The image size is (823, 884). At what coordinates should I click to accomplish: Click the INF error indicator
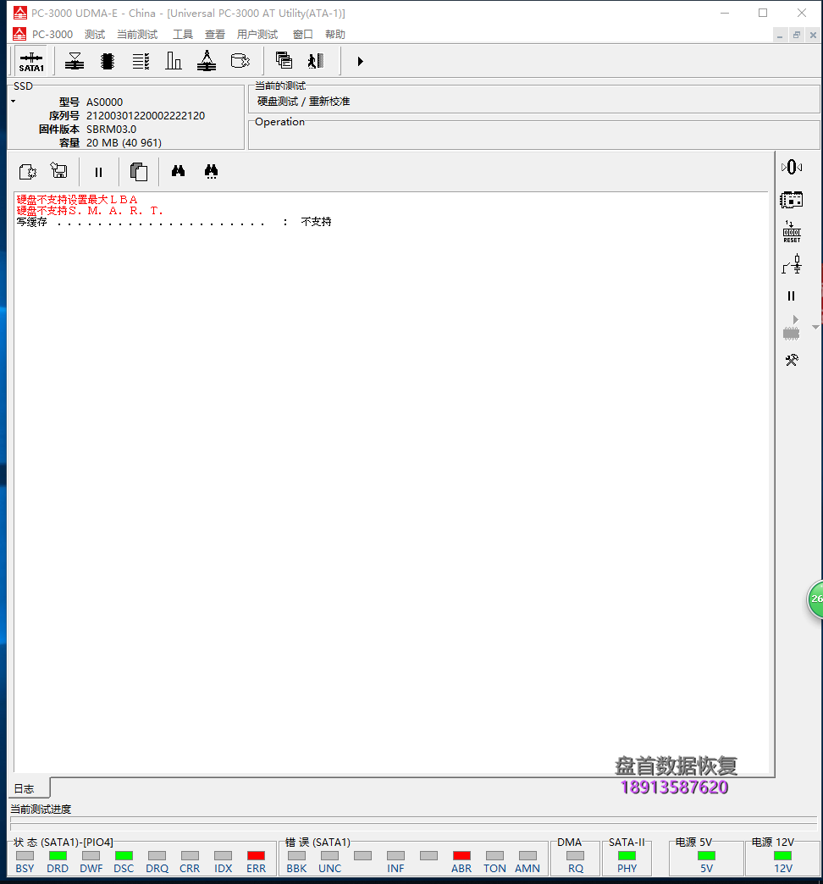(x=395, y=856)
